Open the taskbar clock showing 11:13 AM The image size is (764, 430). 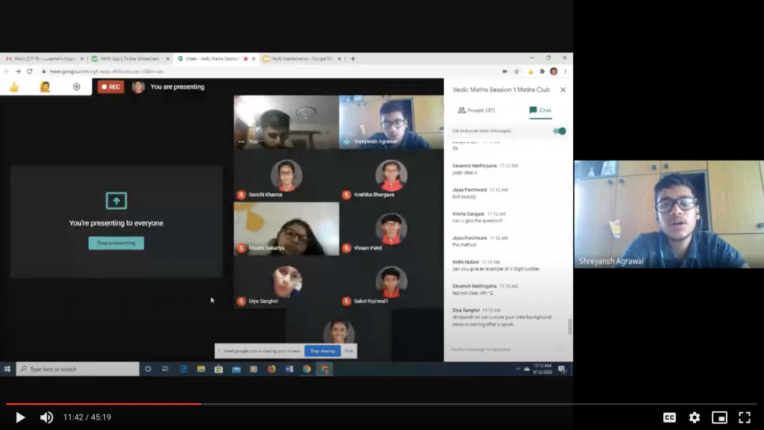tap(542, 369)
